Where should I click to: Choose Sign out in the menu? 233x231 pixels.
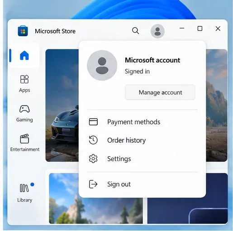pyautogui.click(x=142, y=184)
